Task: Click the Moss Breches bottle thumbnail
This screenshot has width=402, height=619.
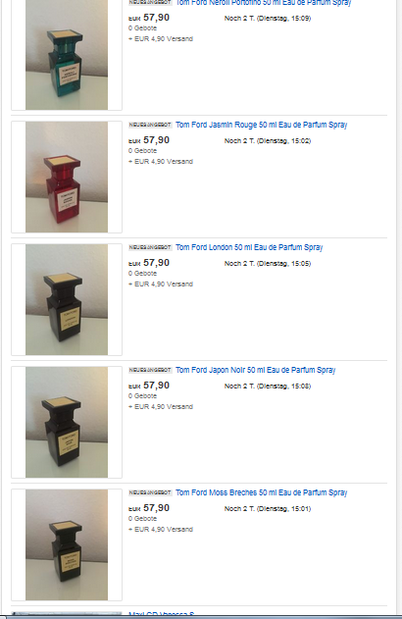Action: pos(67,544)
